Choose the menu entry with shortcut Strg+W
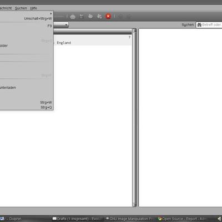Screen dimensions: 222x222 pyautogui.click(x=26, y=103)
